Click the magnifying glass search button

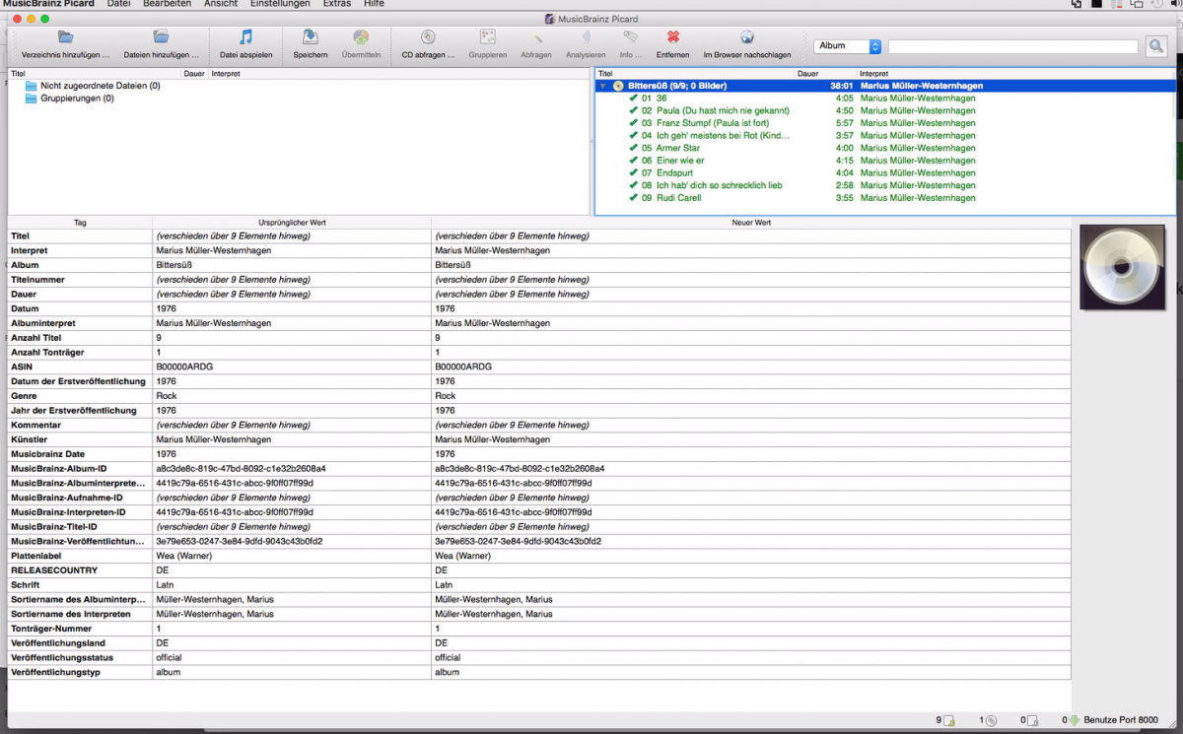(1155, 46)
